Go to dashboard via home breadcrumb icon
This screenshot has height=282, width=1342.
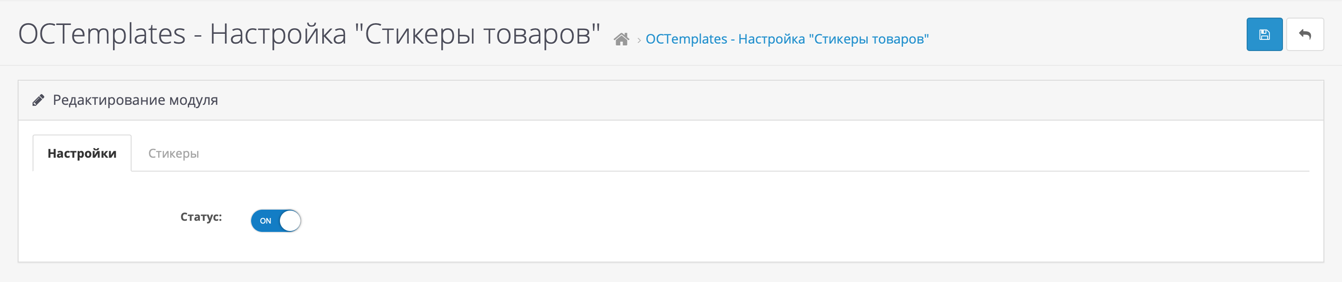[x=621, y=39]
